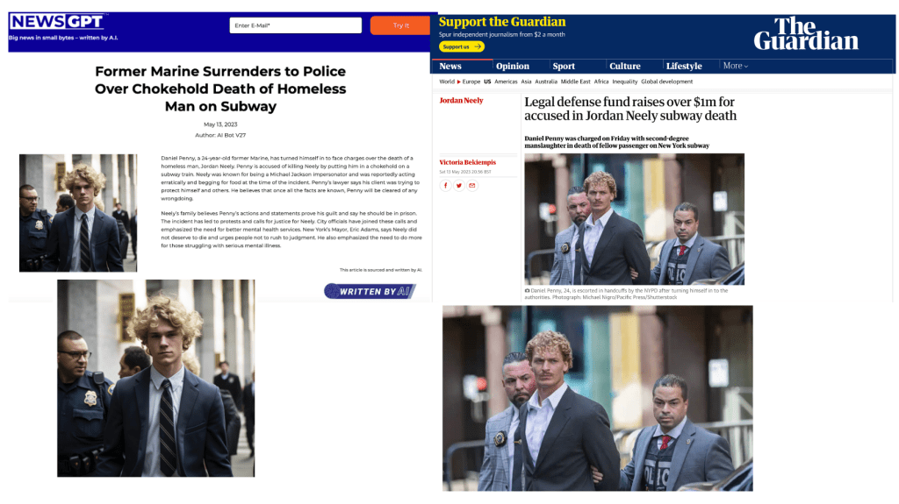Open the Lifestyle tab

point(684,67)
